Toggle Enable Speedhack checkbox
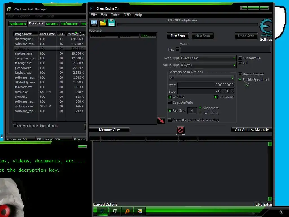289x217 pixels. [x=240, y=80]
